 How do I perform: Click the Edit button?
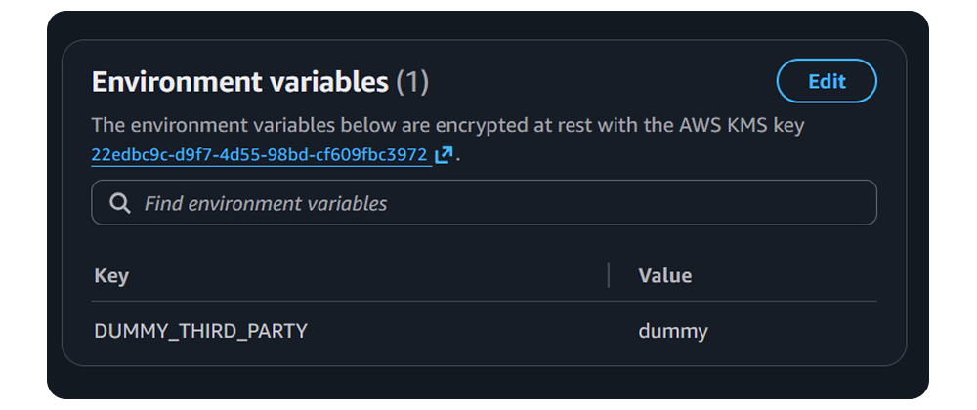(x=827, y=81)
